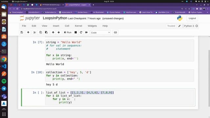Open the Edit menu

click(x=34, y=26)
